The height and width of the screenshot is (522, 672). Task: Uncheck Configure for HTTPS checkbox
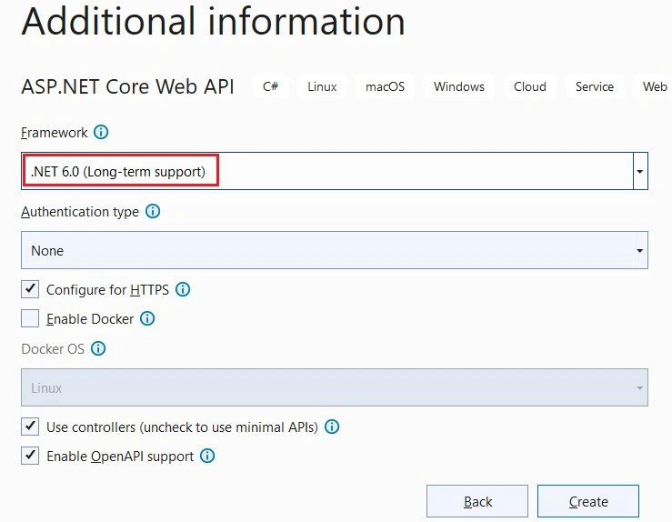[30, 289]
